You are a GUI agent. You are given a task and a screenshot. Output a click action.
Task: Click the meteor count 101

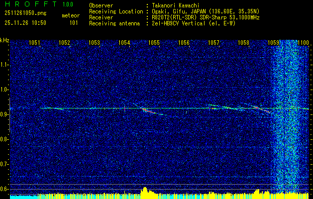tap(74, 23)
